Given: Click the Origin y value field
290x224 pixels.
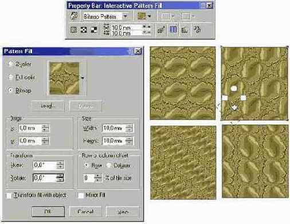Looking at the screenshot, I should pyautogui.click(x=30, y=141).
